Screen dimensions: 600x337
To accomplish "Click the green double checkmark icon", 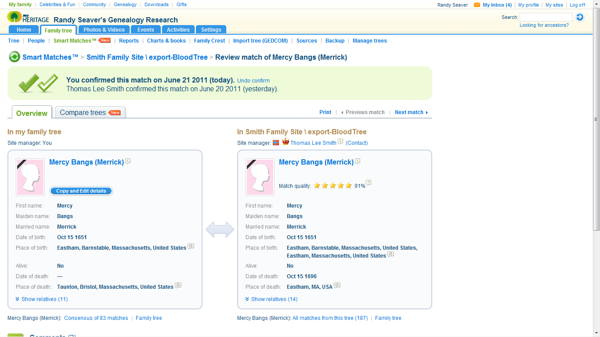I will [38, 83].
